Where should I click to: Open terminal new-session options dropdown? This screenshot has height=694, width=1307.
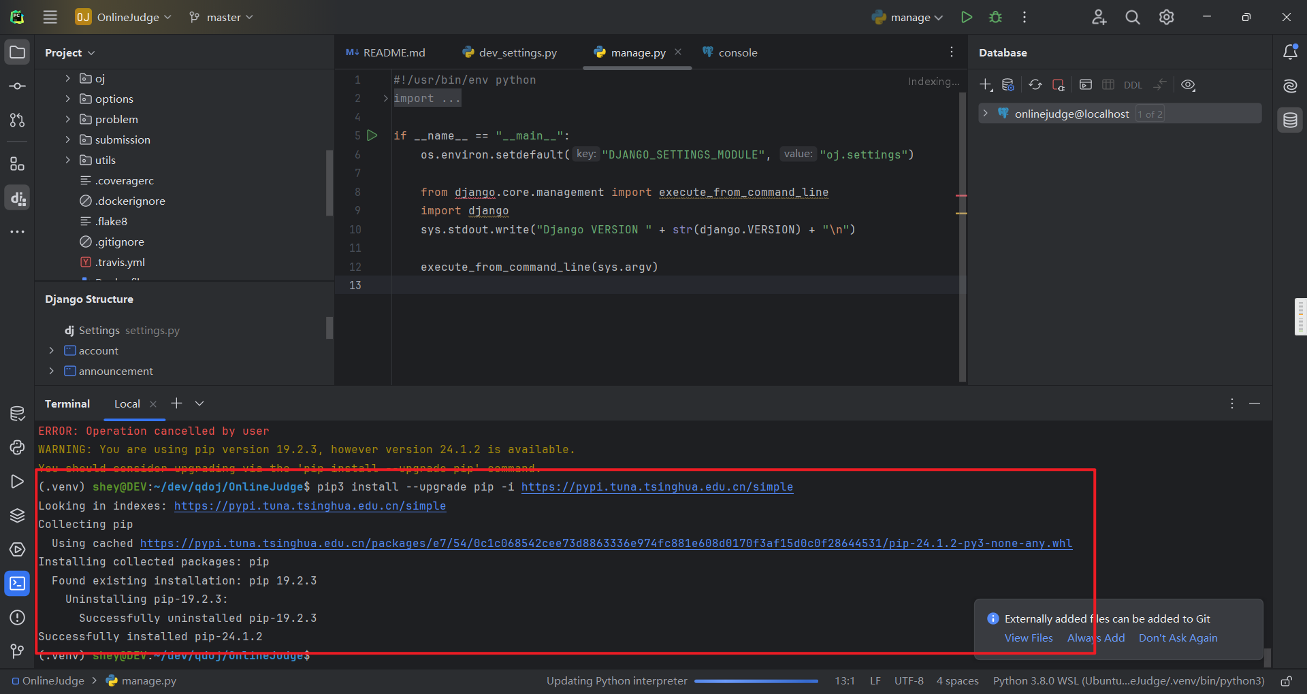point(199,403)
